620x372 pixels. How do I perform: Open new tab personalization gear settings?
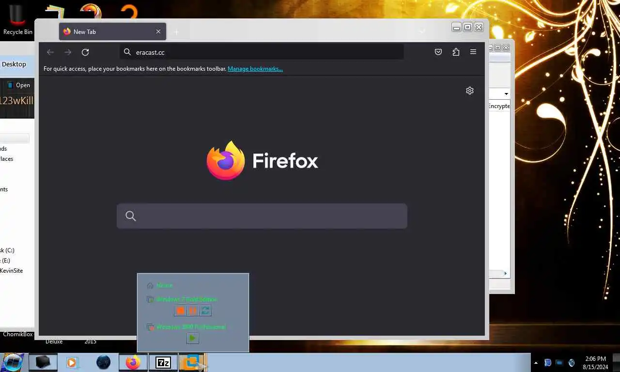coord(470,91)
